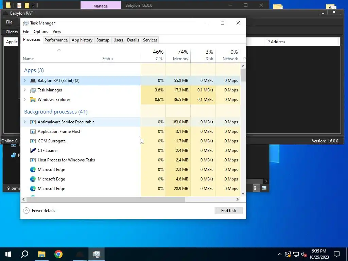Select the Processes tab
This screenshot has height=261, width=348.
tap(32, 39)
